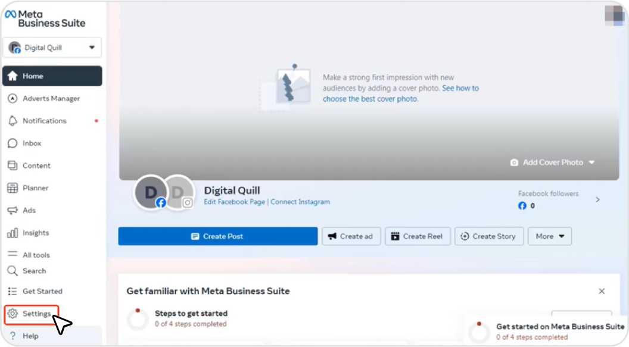Click the Settings gear icon
The image size is (629, 347).
(12, 314)
